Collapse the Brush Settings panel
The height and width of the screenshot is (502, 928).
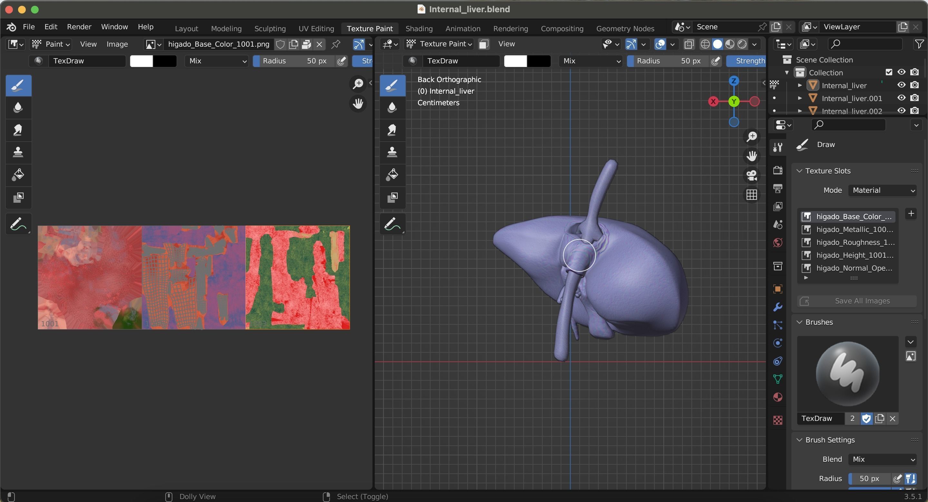pyautogui.click(x=799, y=440)
